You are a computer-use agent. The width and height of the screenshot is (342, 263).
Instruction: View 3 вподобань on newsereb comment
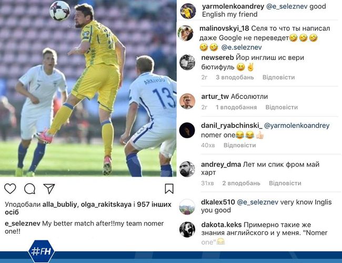pyautogui.click(x=235, y=77)
